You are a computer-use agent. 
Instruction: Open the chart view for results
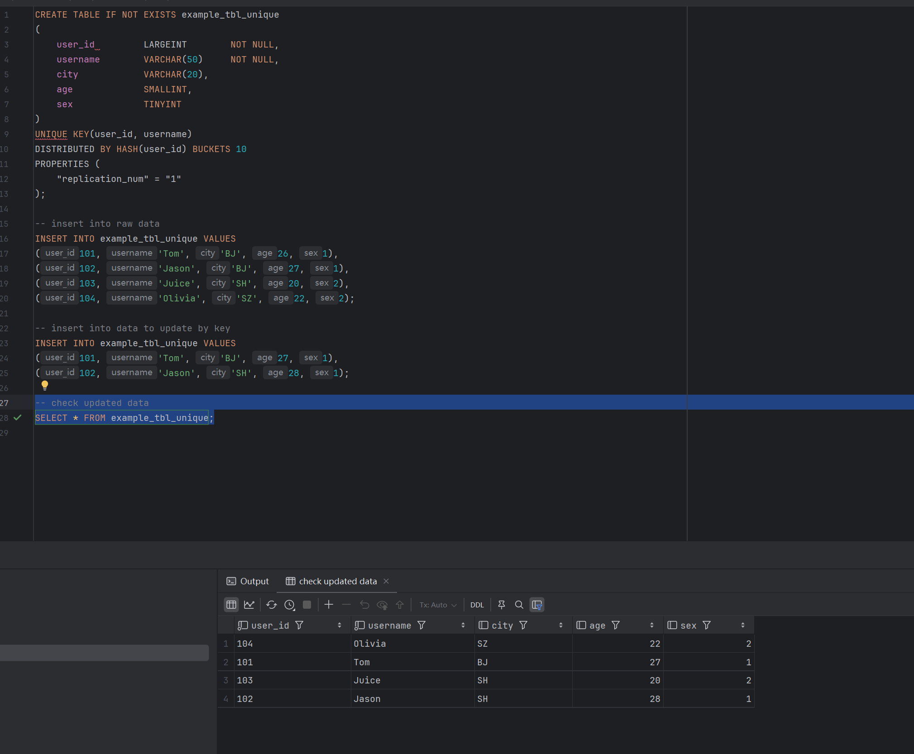click(249, 605)
